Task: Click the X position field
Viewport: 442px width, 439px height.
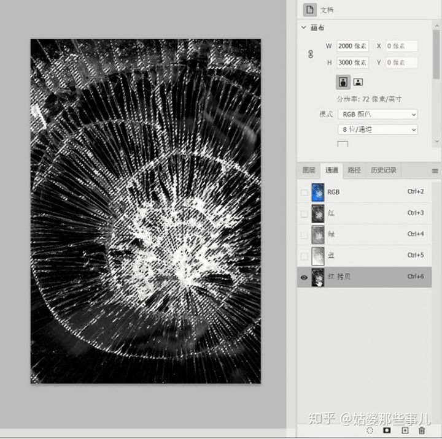Action: pos(401,46)
